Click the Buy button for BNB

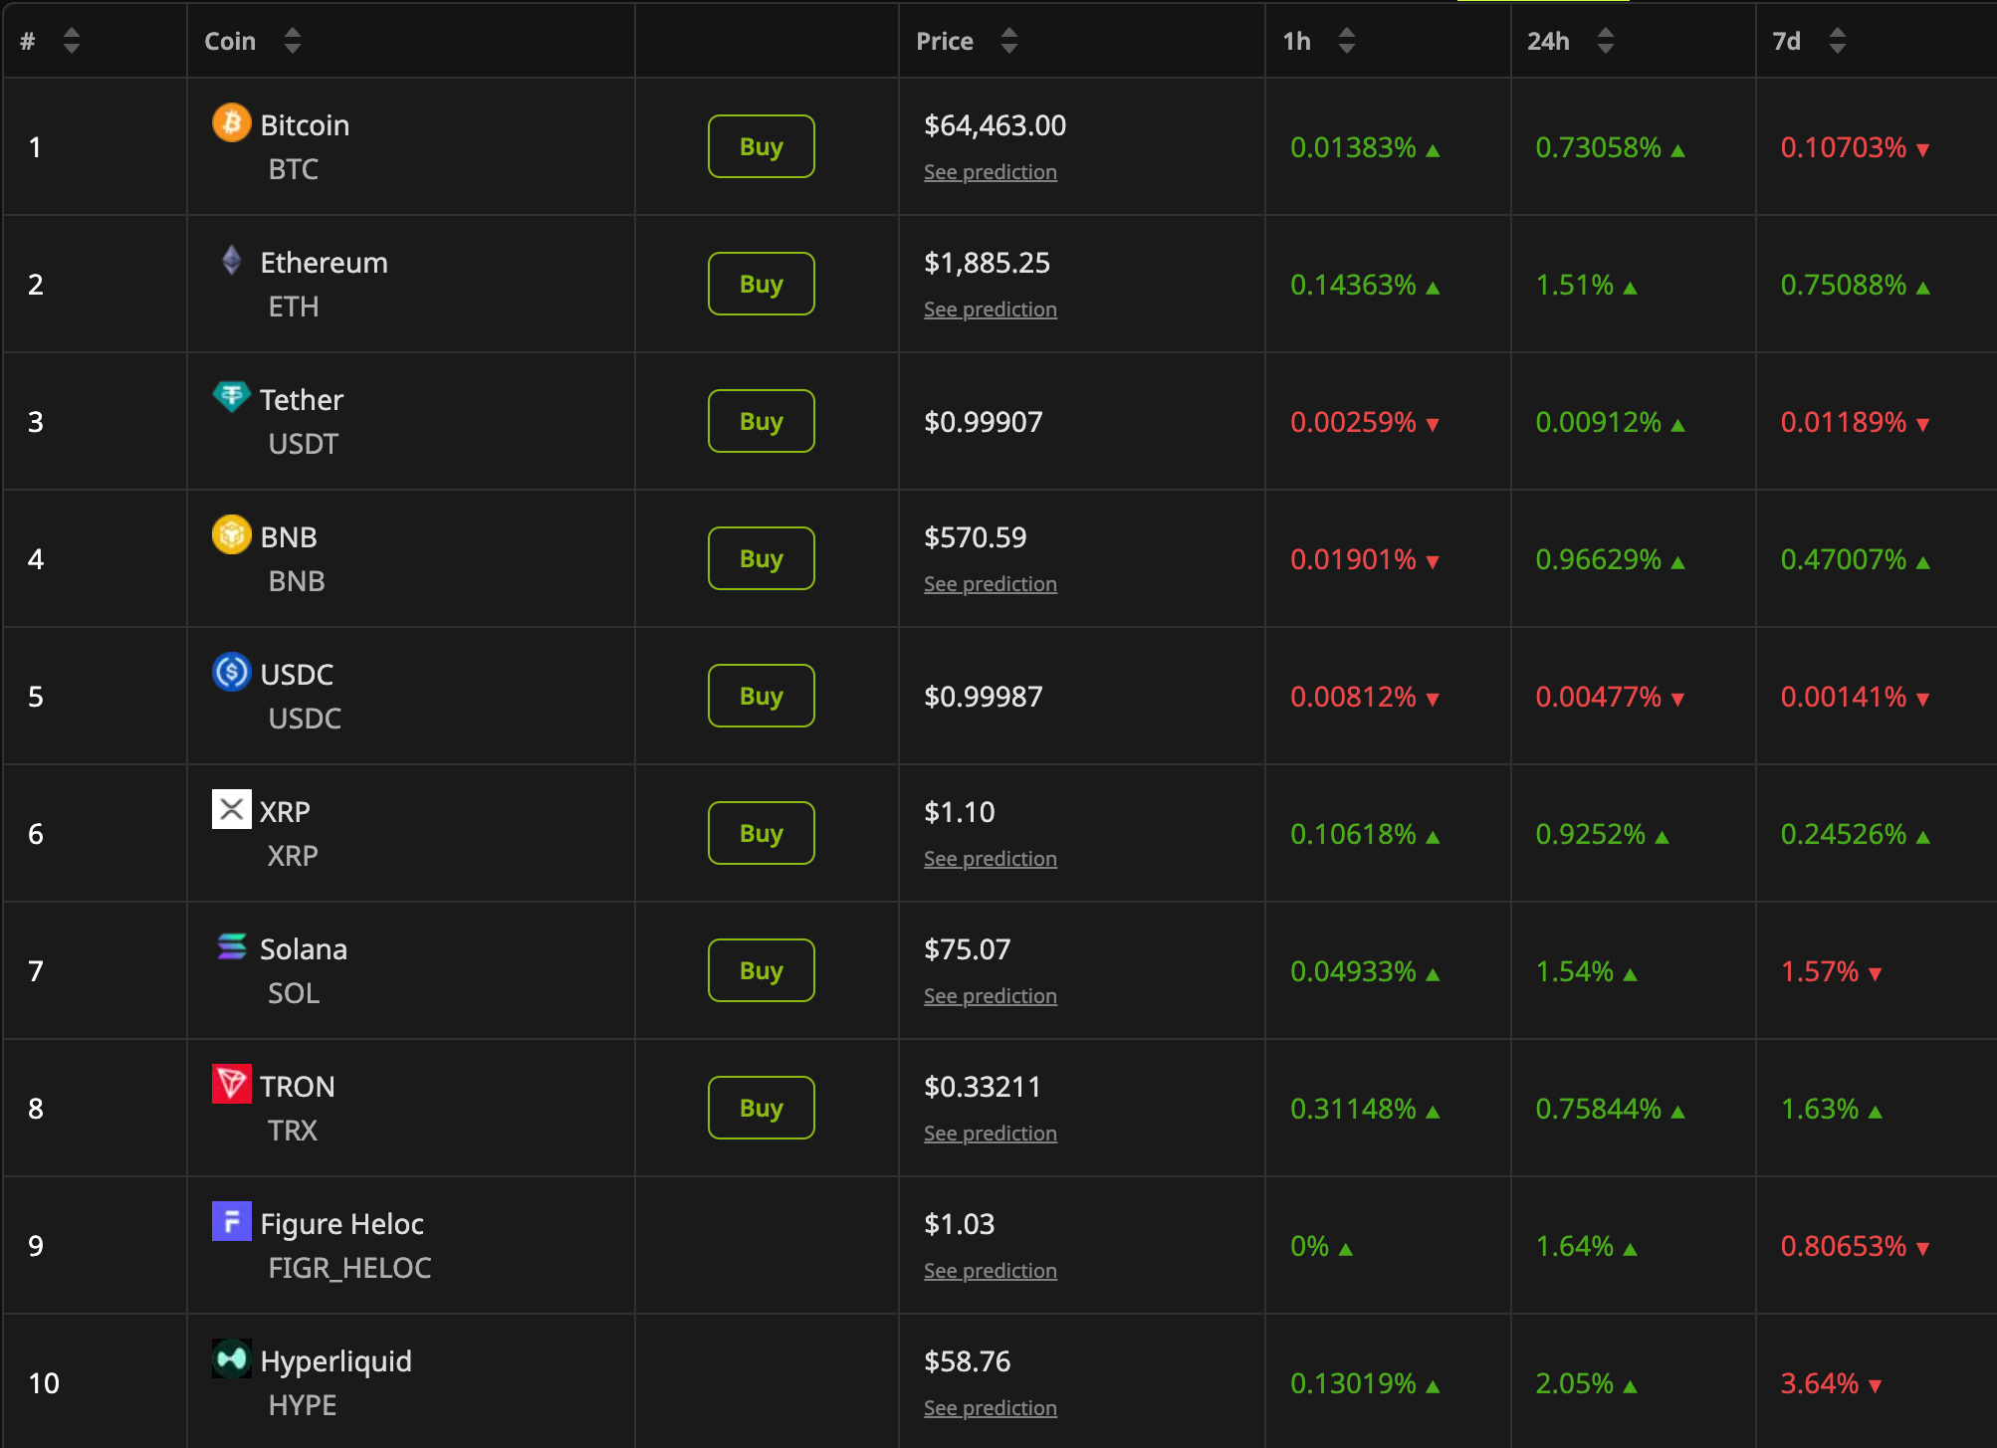tap(762, 558)
